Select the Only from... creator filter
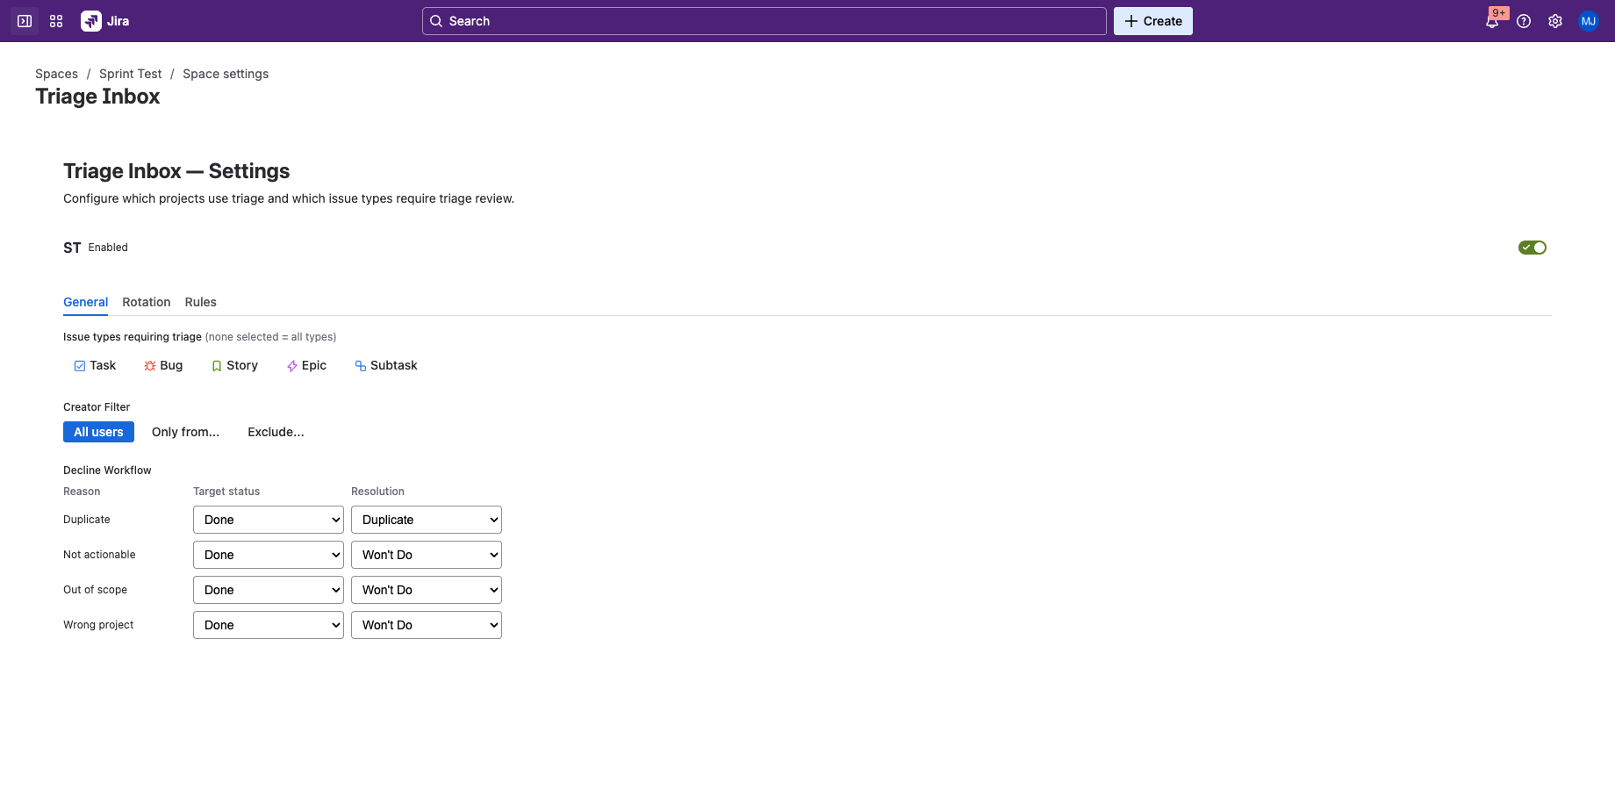Image resolution: width=1615 pixels, height=790 pixels. click(185, 432)
